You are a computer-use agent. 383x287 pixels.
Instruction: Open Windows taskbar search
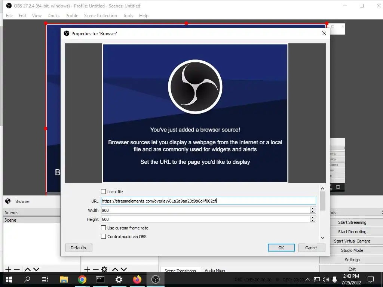[x=27, y=280]
